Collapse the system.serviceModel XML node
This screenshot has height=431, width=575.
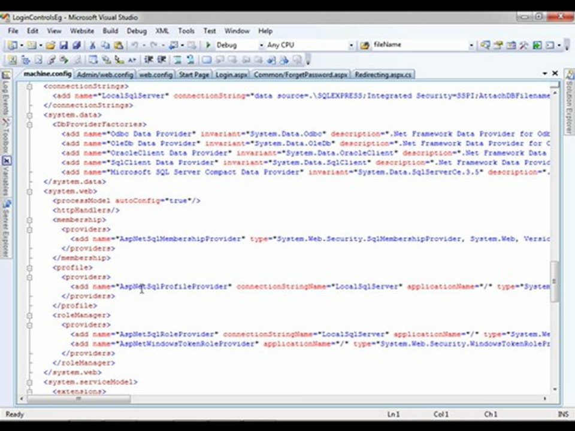[x=29, y=383]
